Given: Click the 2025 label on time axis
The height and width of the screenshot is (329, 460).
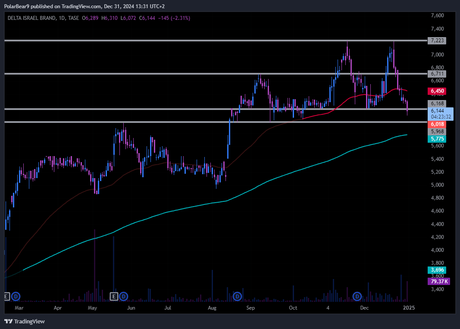Looking at the screenshot, I should [x=409, y=308].
